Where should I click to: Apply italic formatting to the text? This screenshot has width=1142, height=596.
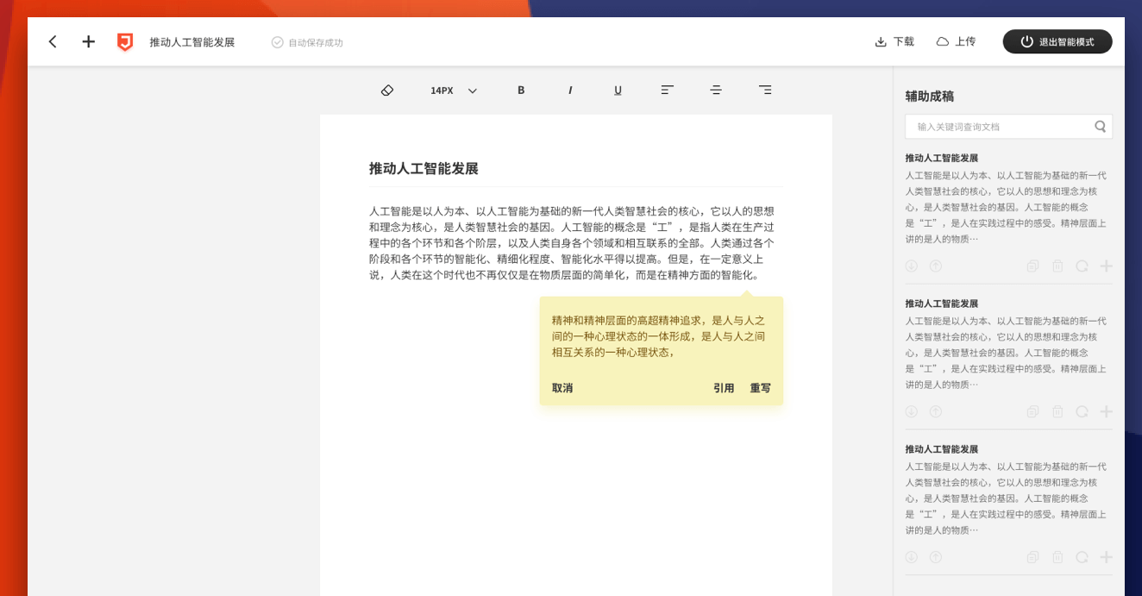[x=569, y=91]
